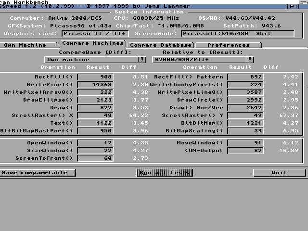This screenshot has height=231, width=308.
Task: Open the 'A2000/030/PII+' relative dropdown
Action: click(203, 60)
